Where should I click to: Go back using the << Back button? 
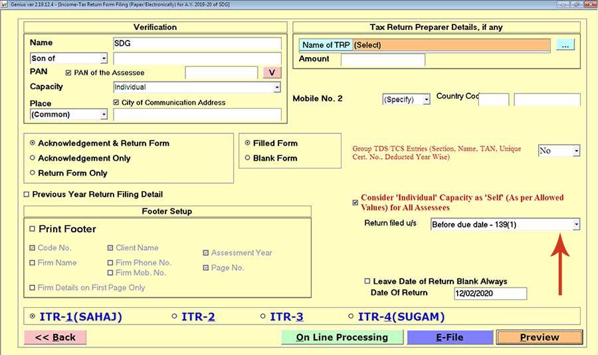pos(55,337)
